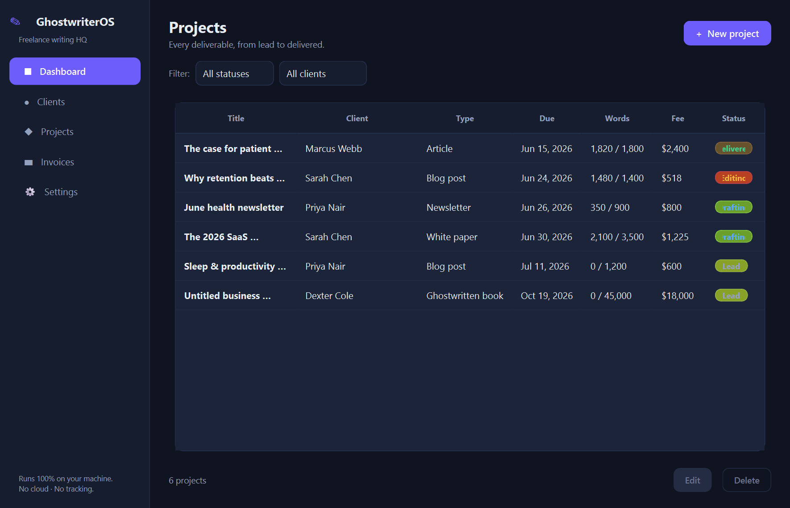The width and height of the screenshot is (790, 508).
Task: Click Lead badge on Untitled business row
Action: click(x=731, y=295)
